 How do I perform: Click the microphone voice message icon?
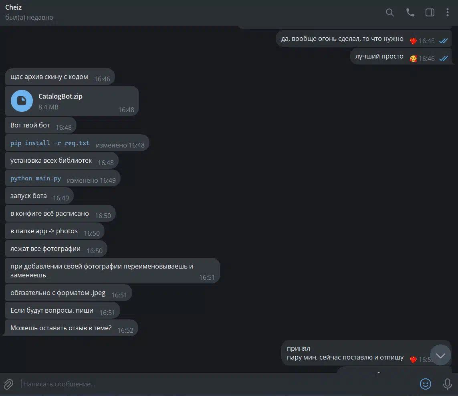[x=447, y=384]
